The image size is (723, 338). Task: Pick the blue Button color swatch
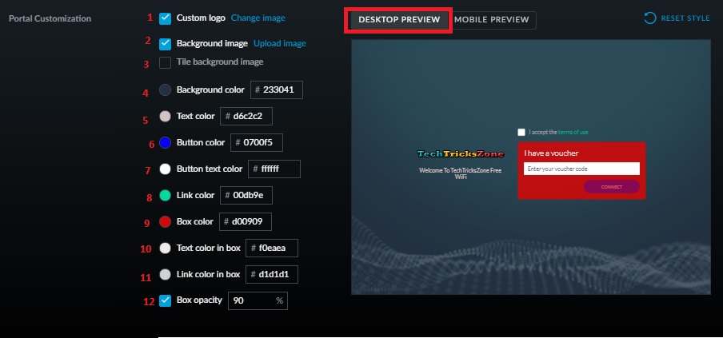165,143
